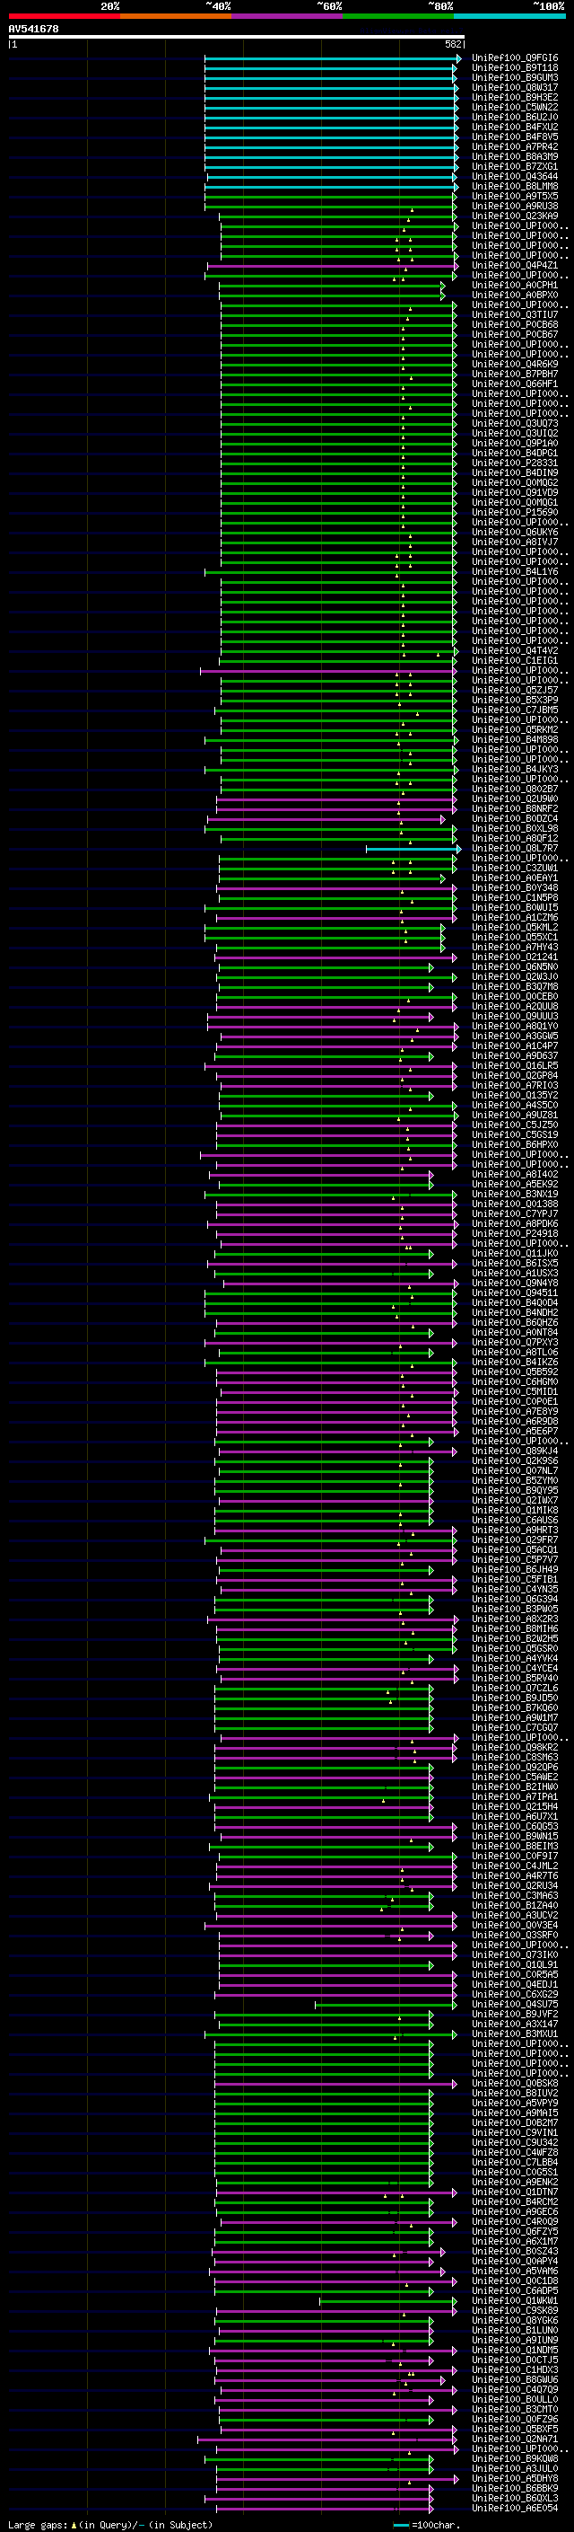The image size is (574, 2532).
Task: Click the purple alignment bar for UniRef100_Q4P4Z1
Action: pos(333,265)
